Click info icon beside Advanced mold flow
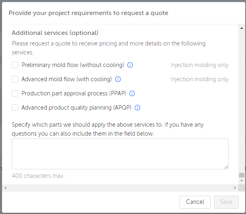The width and height of the screenshot is (246, 214). pos(118,79)
